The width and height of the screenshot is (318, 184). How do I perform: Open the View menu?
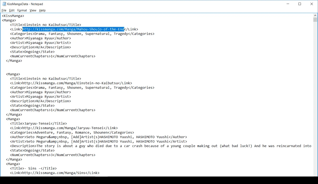33,10
